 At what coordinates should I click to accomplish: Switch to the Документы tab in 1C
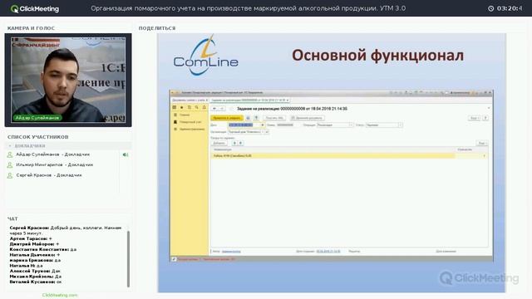click(190, 100)
